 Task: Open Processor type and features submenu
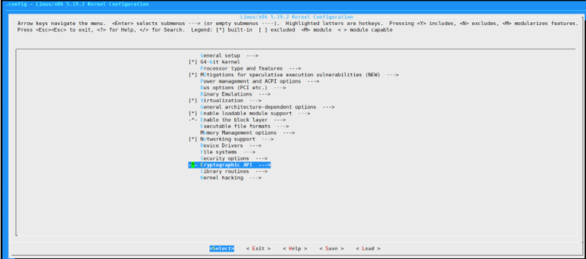pyautogui.click(x=251, y=68)
